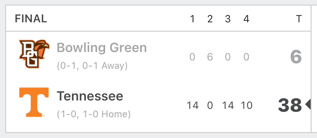Click Bowling Green's first quarter 0 score

click(x=192, y=57)
